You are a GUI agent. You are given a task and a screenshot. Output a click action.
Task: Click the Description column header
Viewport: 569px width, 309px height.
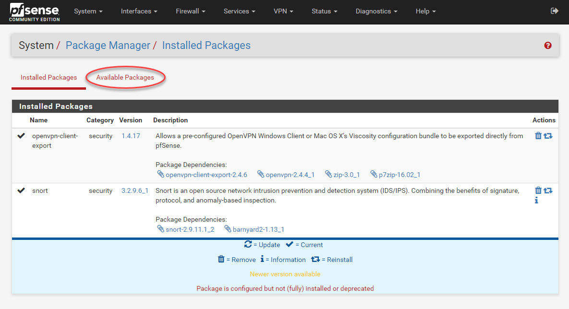170,120
